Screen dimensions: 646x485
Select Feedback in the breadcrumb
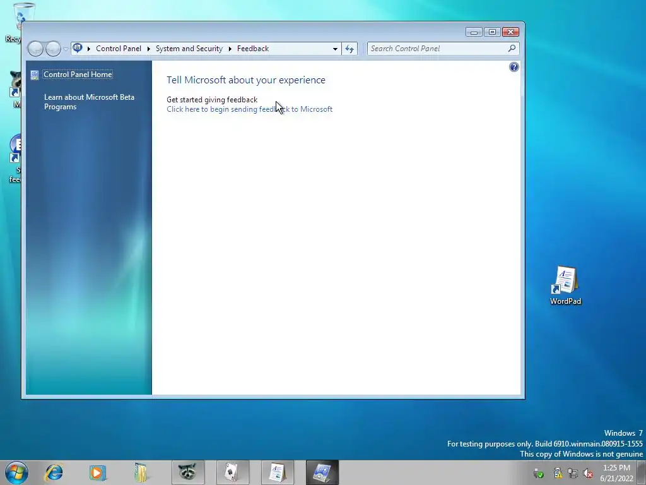coord(252,49)
